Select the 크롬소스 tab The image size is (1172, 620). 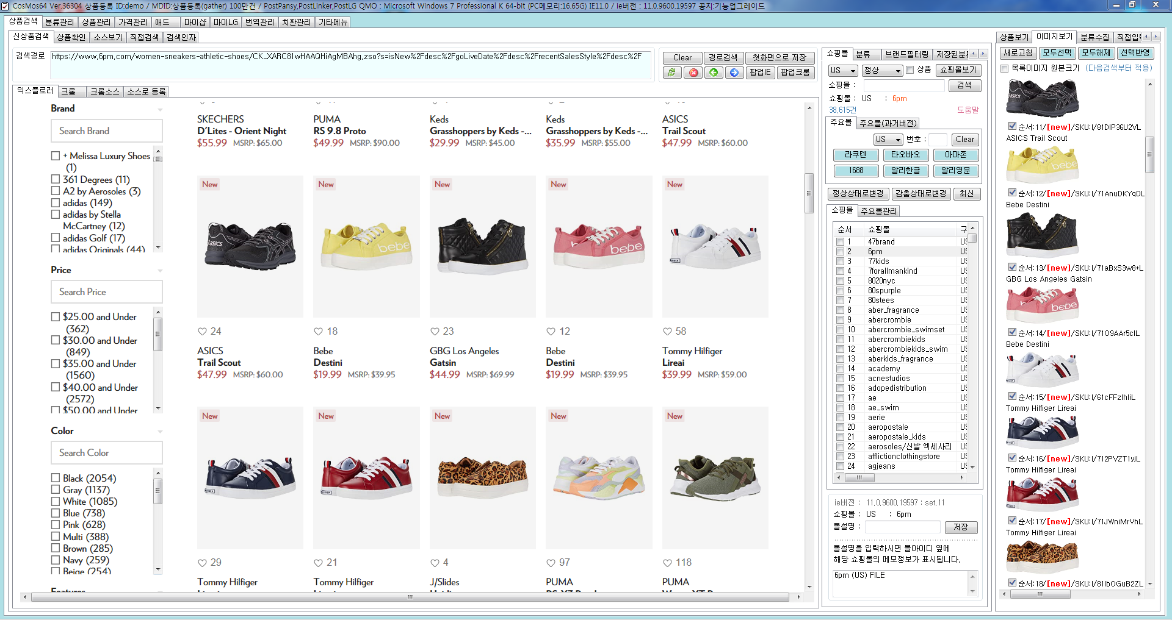tap(105, 91)
